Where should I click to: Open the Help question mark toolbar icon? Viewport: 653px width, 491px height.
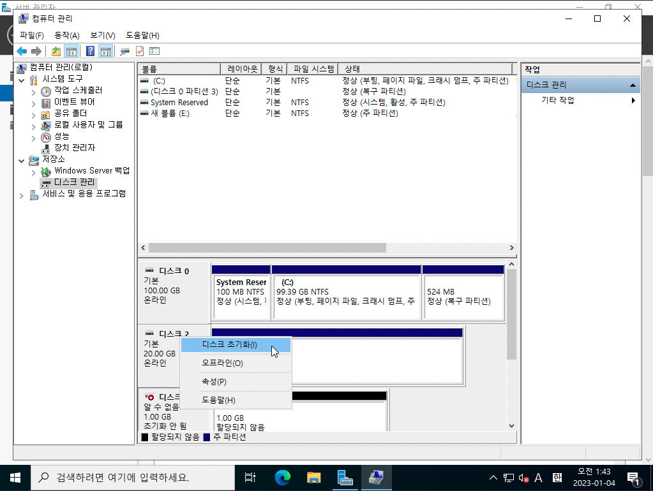coord(90,51)
